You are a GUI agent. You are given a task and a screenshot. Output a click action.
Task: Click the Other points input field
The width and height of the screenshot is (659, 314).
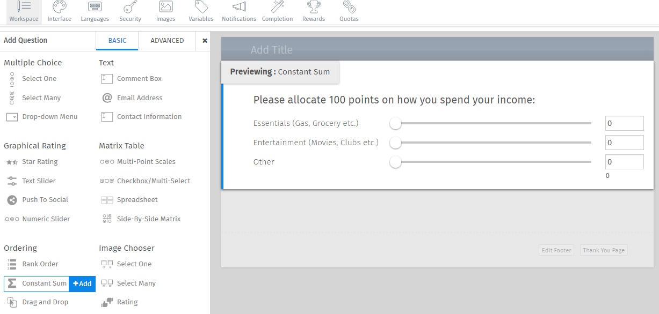[x=624, y=161]
